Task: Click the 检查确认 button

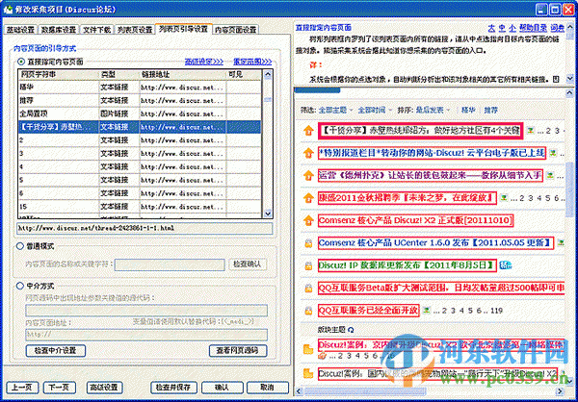Action: coord(248,264)
